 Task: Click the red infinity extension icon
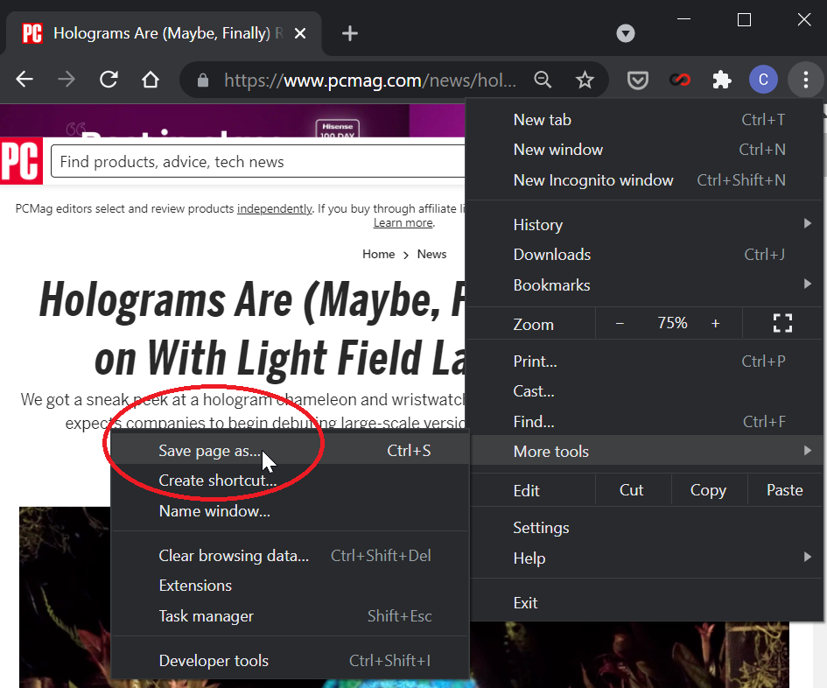click(680, 81)
